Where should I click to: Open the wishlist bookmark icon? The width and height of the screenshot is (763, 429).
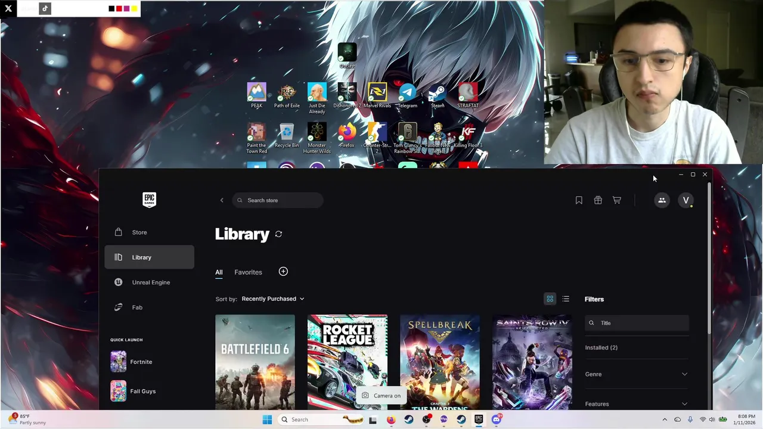click(579, 200)
